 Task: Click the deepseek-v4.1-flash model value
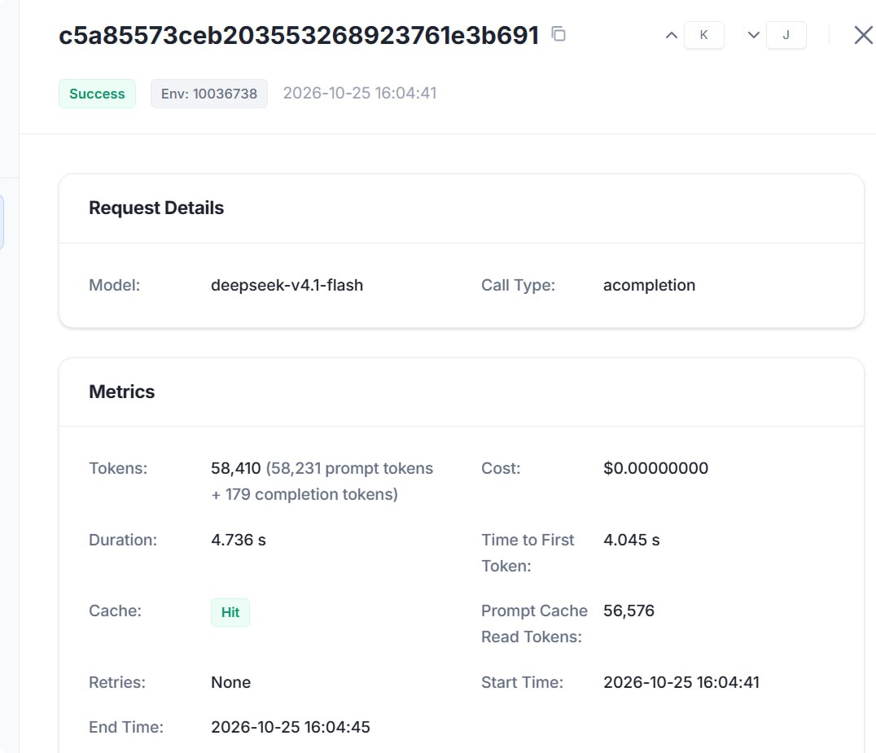tap(287, 285)
